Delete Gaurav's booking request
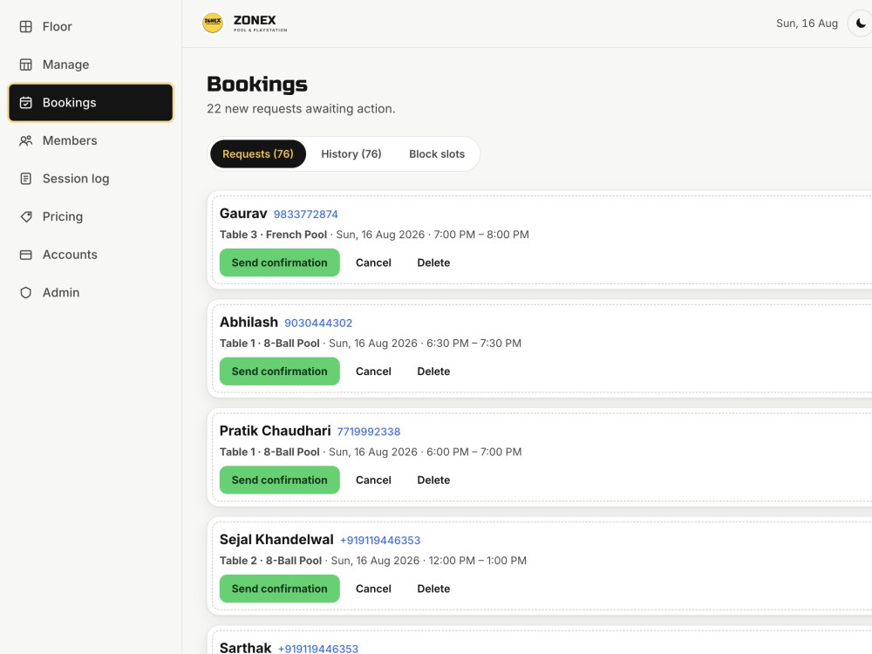 point(433,262)
